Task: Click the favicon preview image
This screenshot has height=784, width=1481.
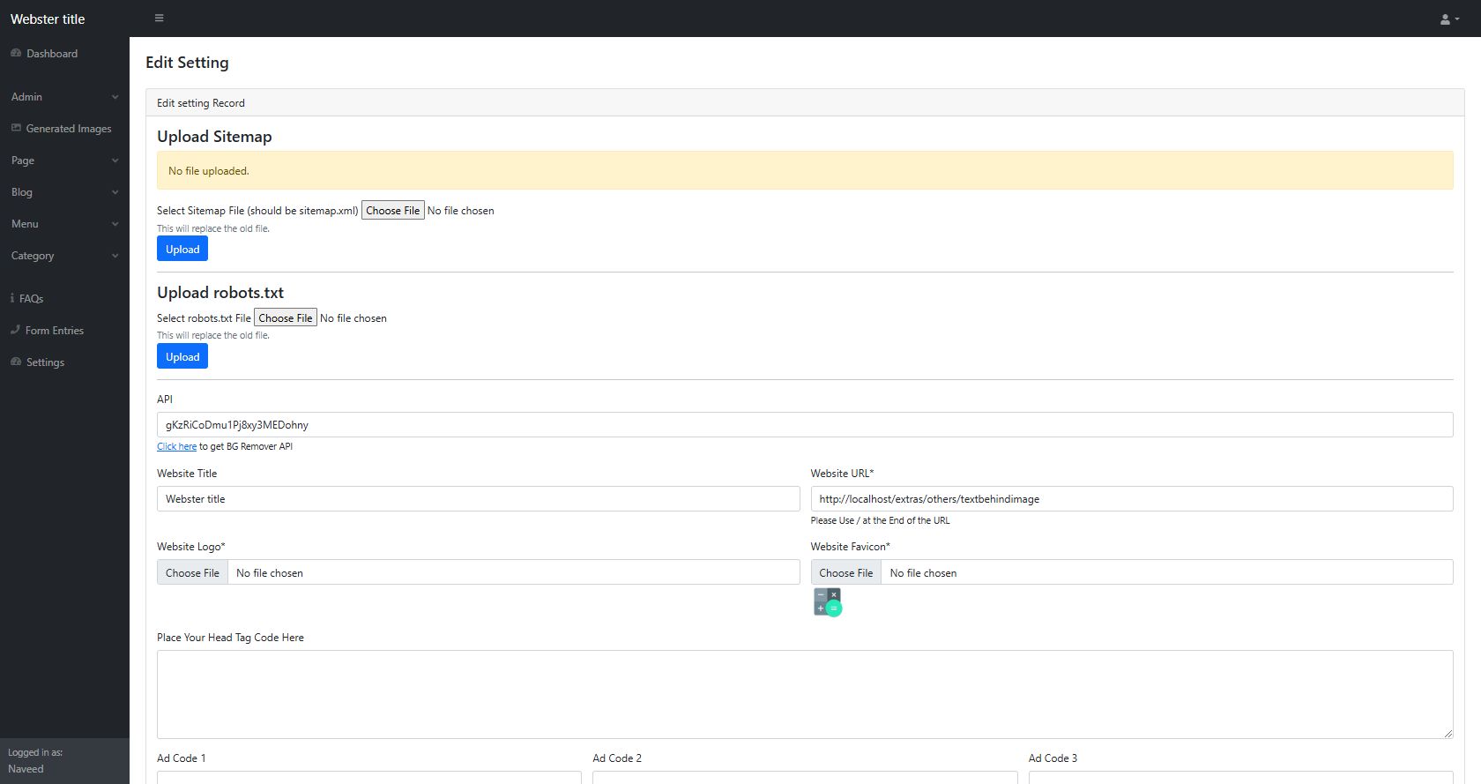Action: click(x=827, y=602)
